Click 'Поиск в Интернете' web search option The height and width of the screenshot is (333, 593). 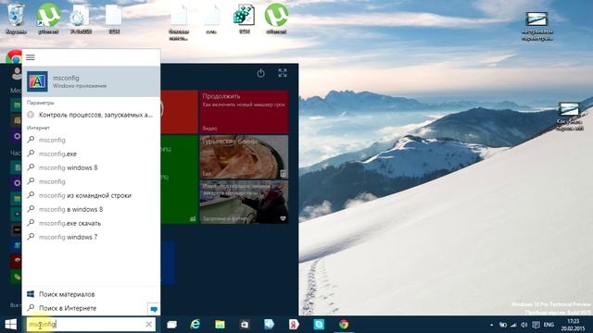pyautogui.click(x=84, y=308)
